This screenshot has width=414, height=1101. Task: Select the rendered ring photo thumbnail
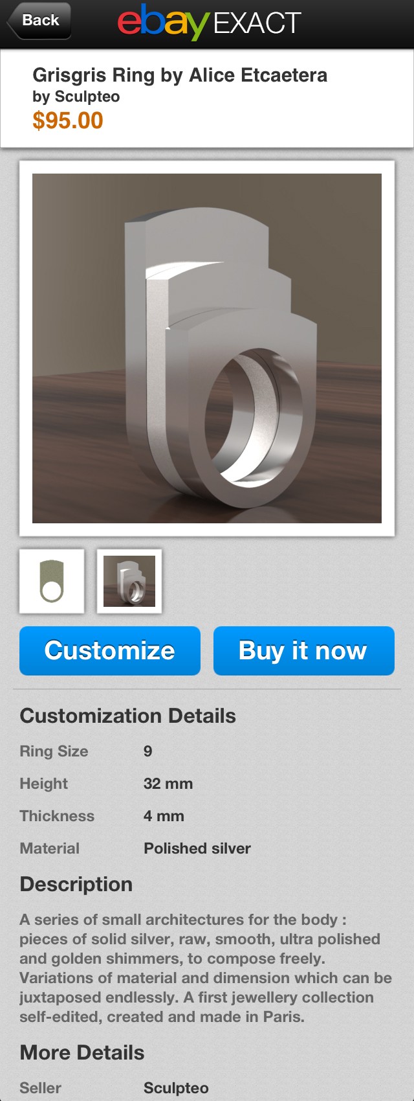coord(129,582)
